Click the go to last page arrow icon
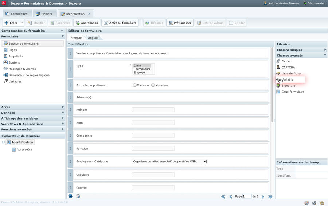This screenshot has width=328, height=206. pyautogui.click(x=270, y=197)
